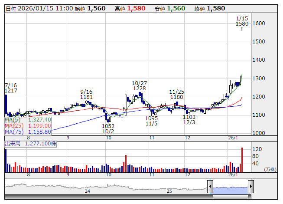Image resolution: width=283 pixels, height=204 pixels.
Task: Select the MA(5) legend entry
Action: tap(28, 119)
